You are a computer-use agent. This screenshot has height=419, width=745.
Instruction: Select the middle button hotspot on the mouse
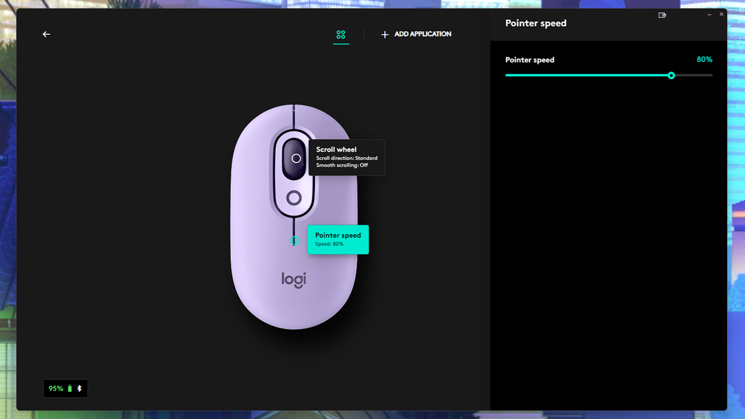click(293, 199)
